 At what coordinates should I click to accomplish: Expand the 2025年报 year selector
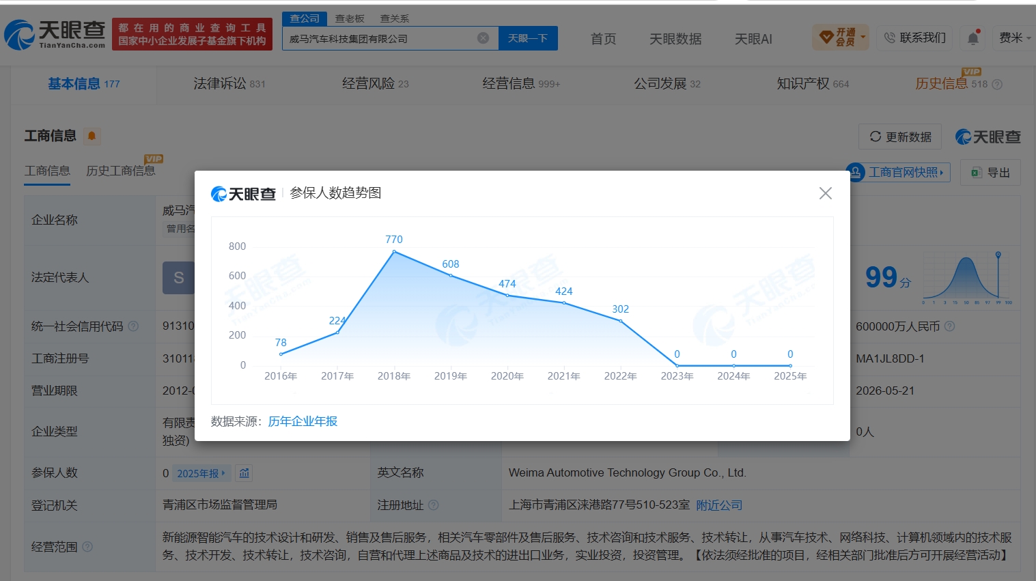click(x=201, y=473)
